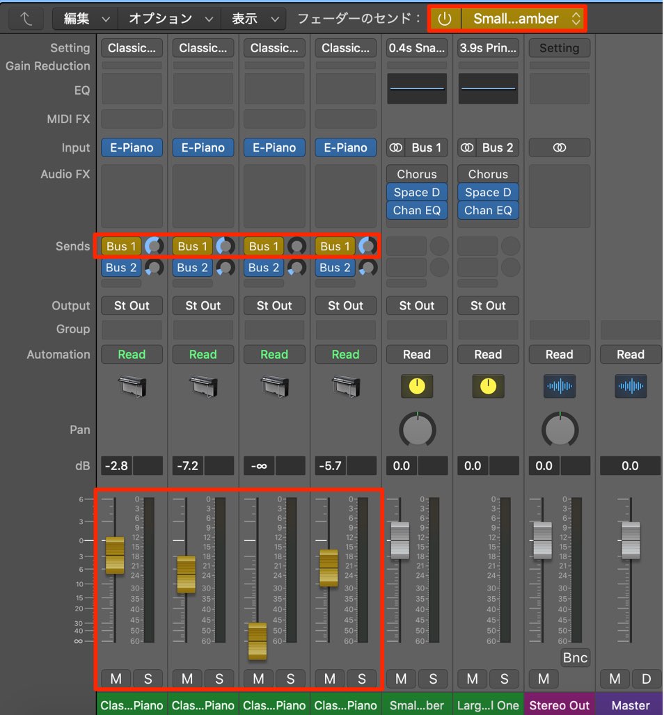
Task: Open the 0.4s Sna... setting menu
Action: coord(417,48)
